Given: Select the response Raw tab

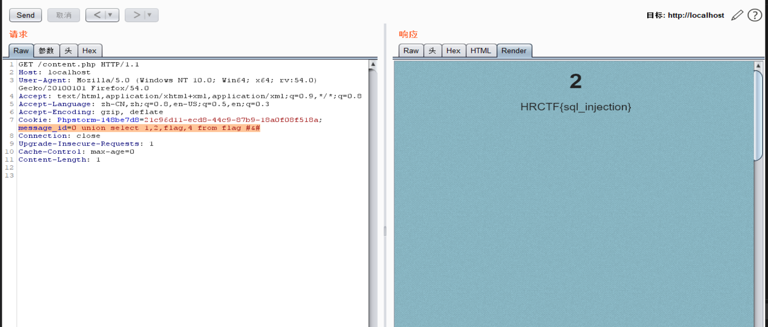Looking at the screenshot, I should [x=411, y=51].
